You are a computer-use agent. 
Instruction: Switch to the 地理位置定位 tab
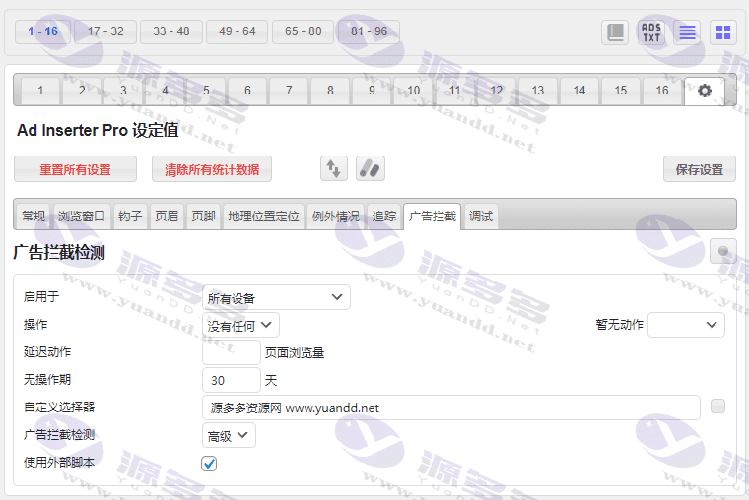263,217
